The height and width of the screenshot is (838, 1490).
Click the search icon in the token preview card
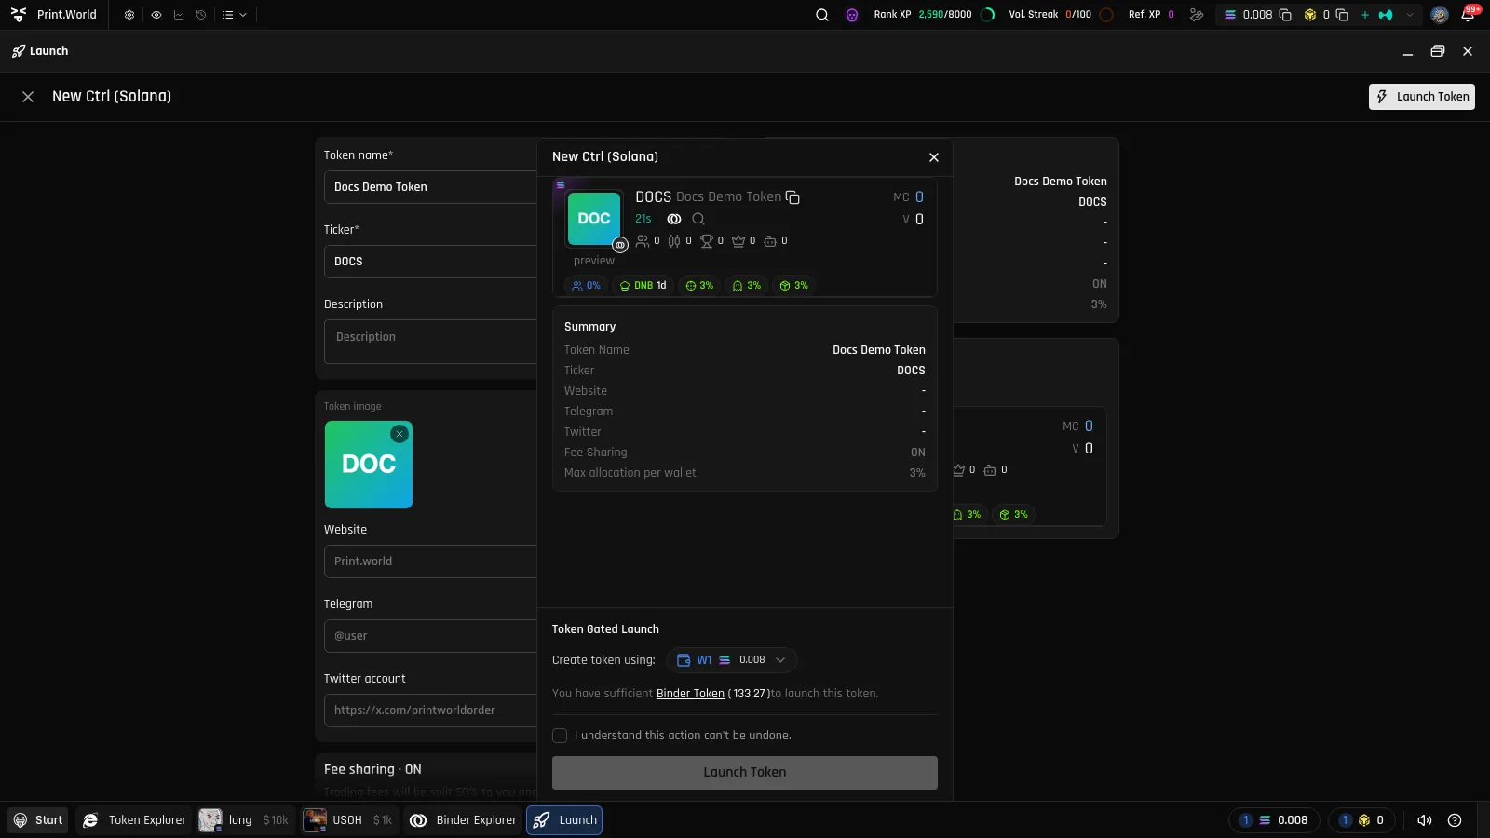[698, 219]
